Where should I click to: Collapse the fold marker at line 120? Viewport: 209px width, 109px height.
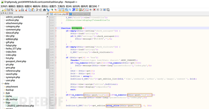56,31
